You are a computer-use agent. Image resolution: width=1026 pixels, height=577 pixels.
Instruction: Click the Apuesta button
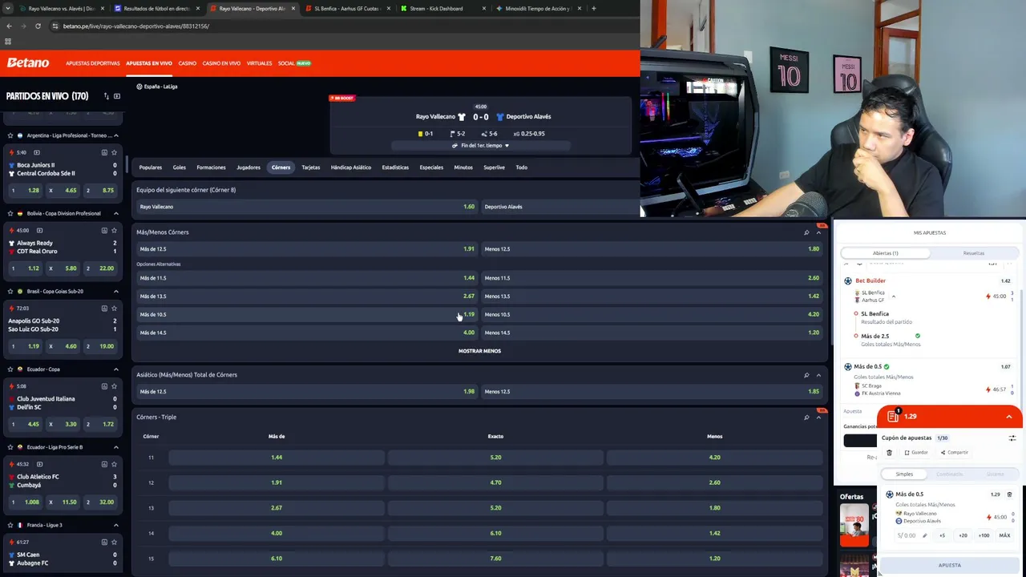tap(950, 565)
